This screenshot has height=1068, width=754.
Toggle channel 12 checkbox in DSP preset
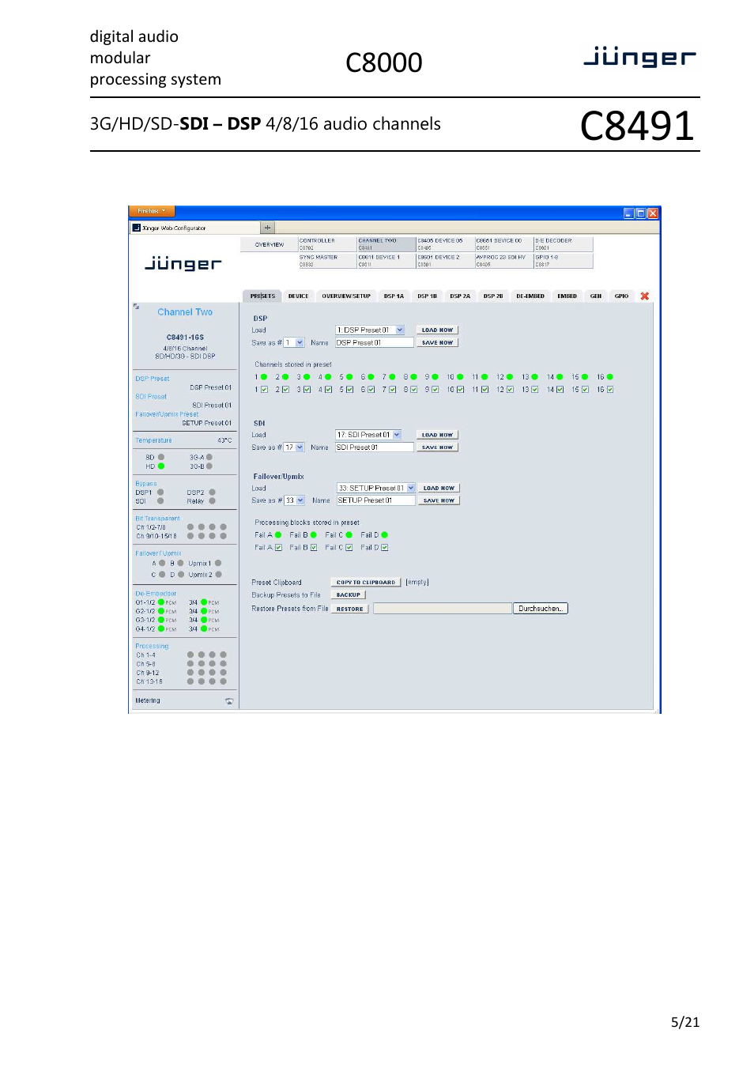[510, 390]
